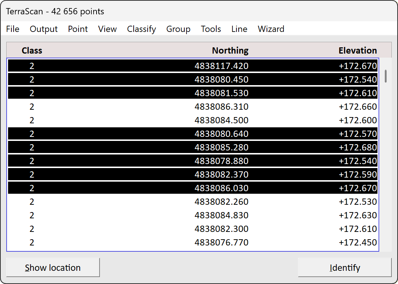
Task: Select the row with northing 4838080.640
Action: tap(193, 134)
